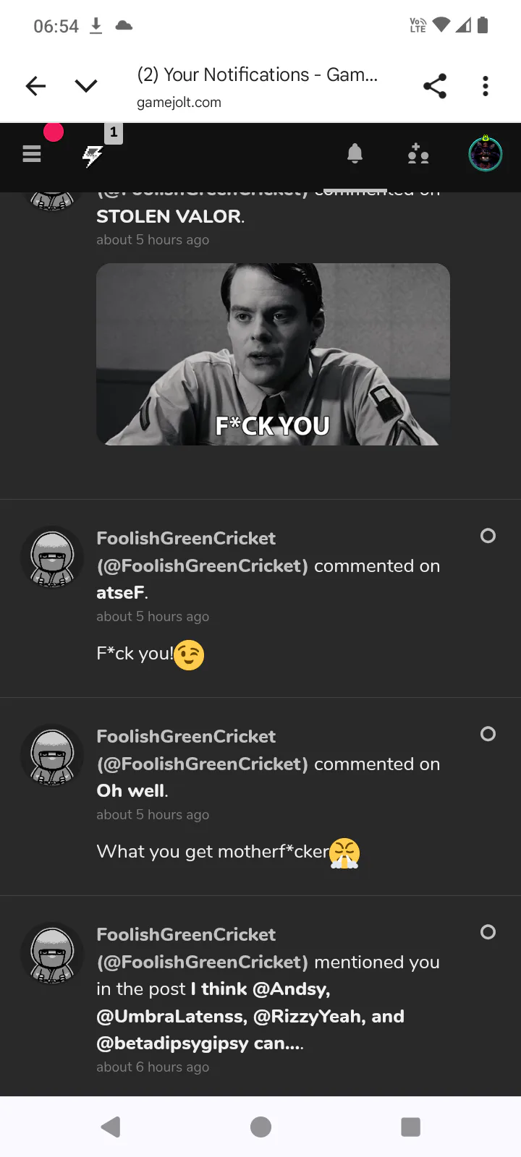Tap the gamejolt.com URL in address bar
Screen dimensions: 521x1157
click(x=179, y=103)
